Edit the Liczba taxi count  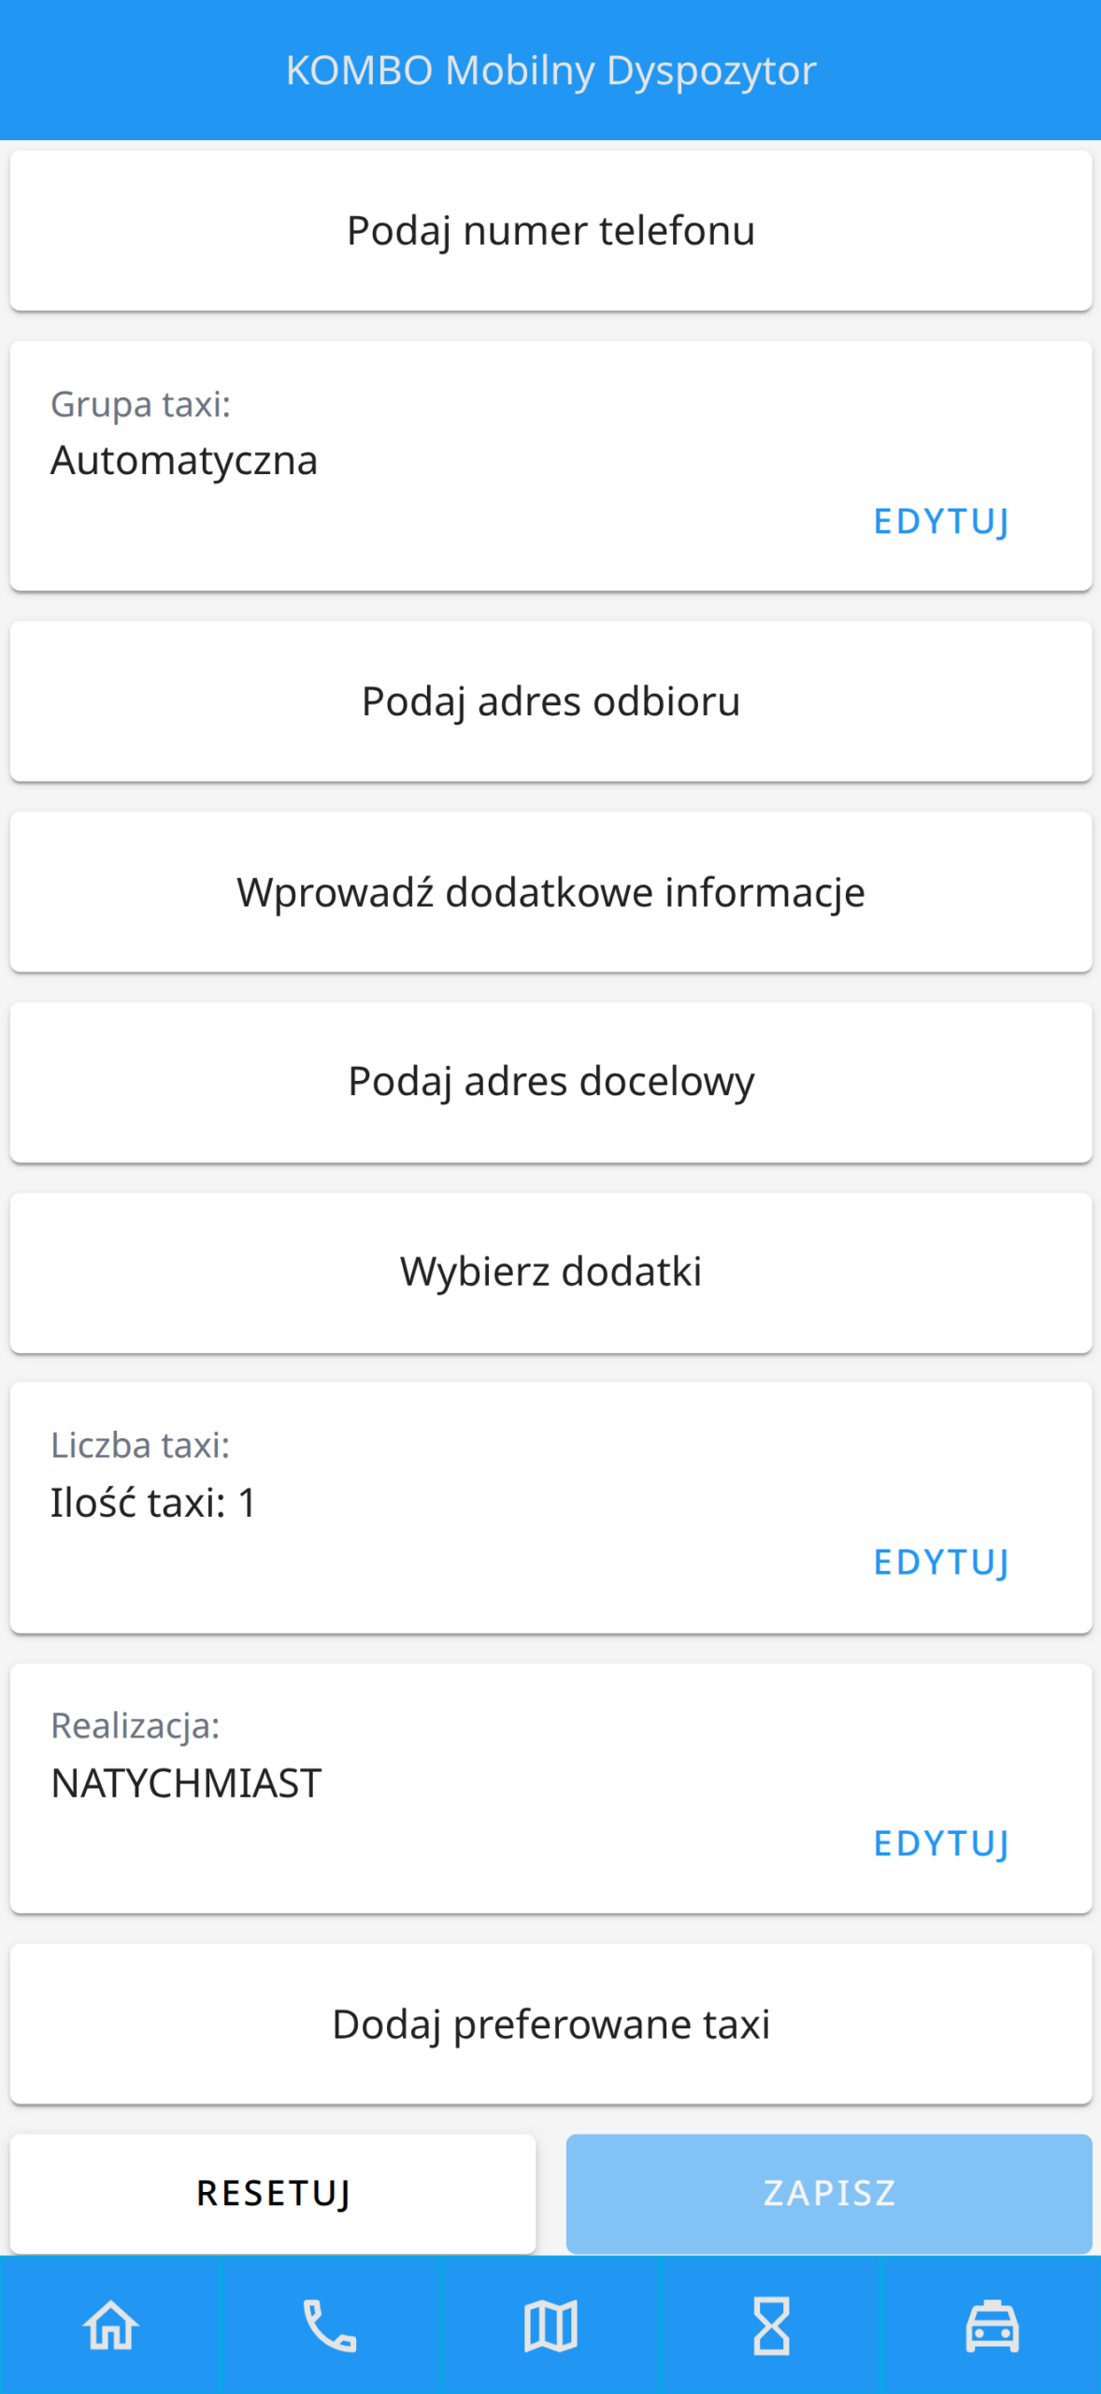[x=941, y=1562]
